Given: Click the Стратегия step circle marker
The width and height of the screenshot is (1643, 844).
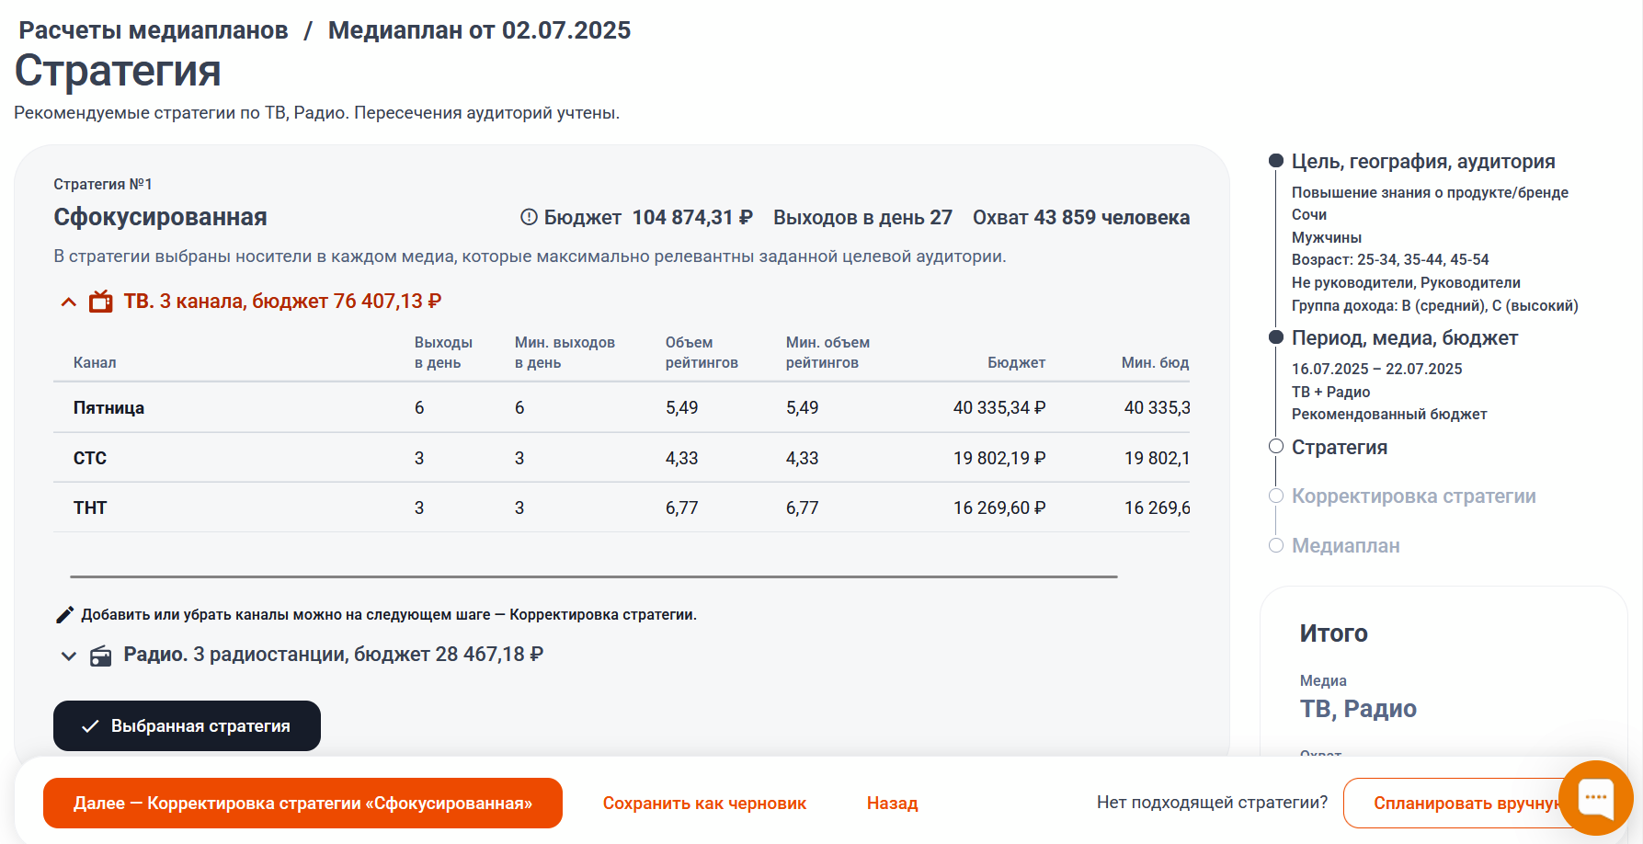Looking at the screenshot, I should pos(1276,447).
